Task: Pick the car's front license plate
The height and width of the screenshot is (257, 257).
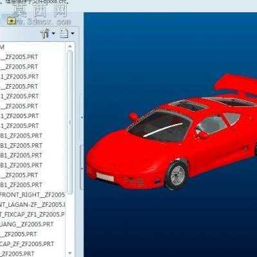Action: (x=105, y=177)
